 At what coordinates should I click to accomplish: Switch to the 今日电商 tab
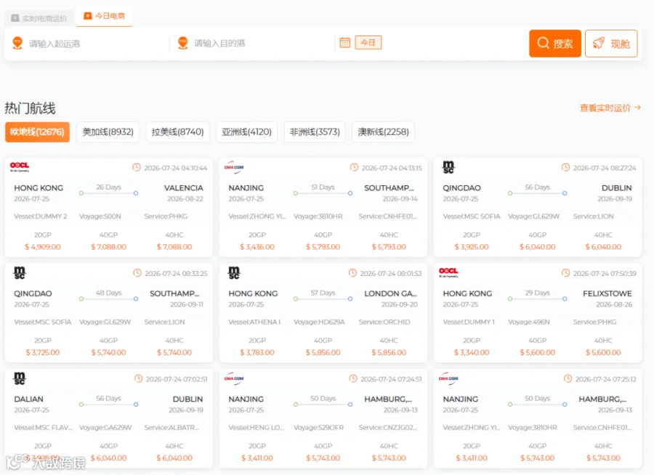point(104,16)
